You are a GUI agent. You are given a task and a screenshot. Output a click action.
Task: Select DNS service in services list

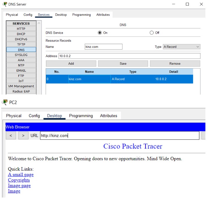tap(21, 50)
